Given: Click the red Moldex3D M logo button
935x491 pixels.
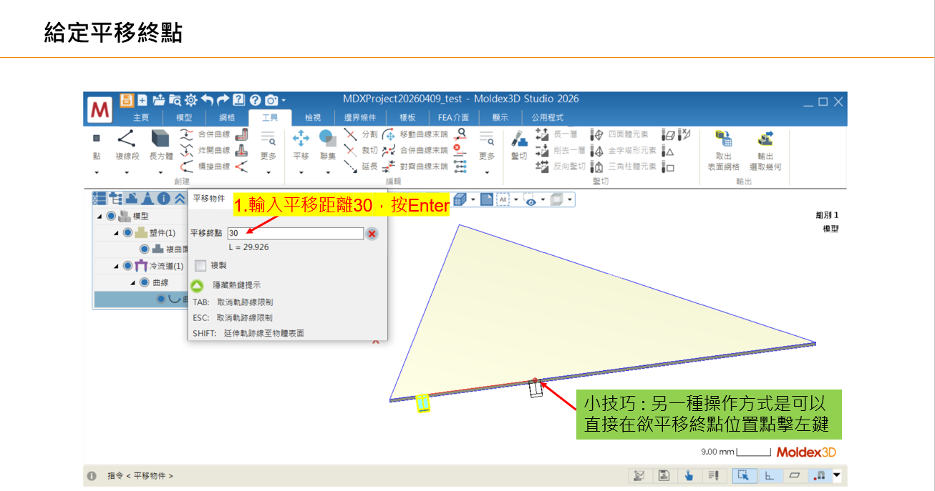Looking at the screenshot, I should point(100,111).
